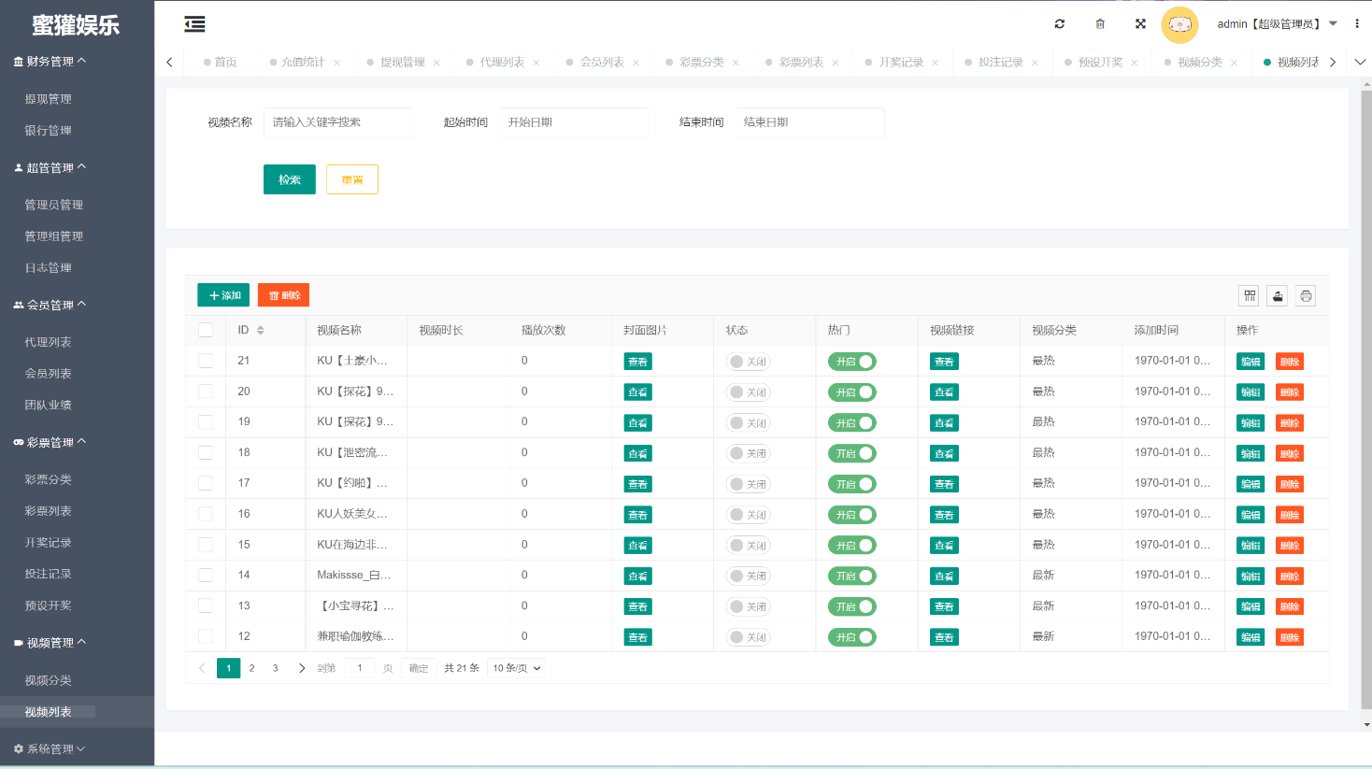Image resolution: width=1372 pixels, height=769 pixels.
Task: Click the 开始日期 start date field
Action: [574, 122]
